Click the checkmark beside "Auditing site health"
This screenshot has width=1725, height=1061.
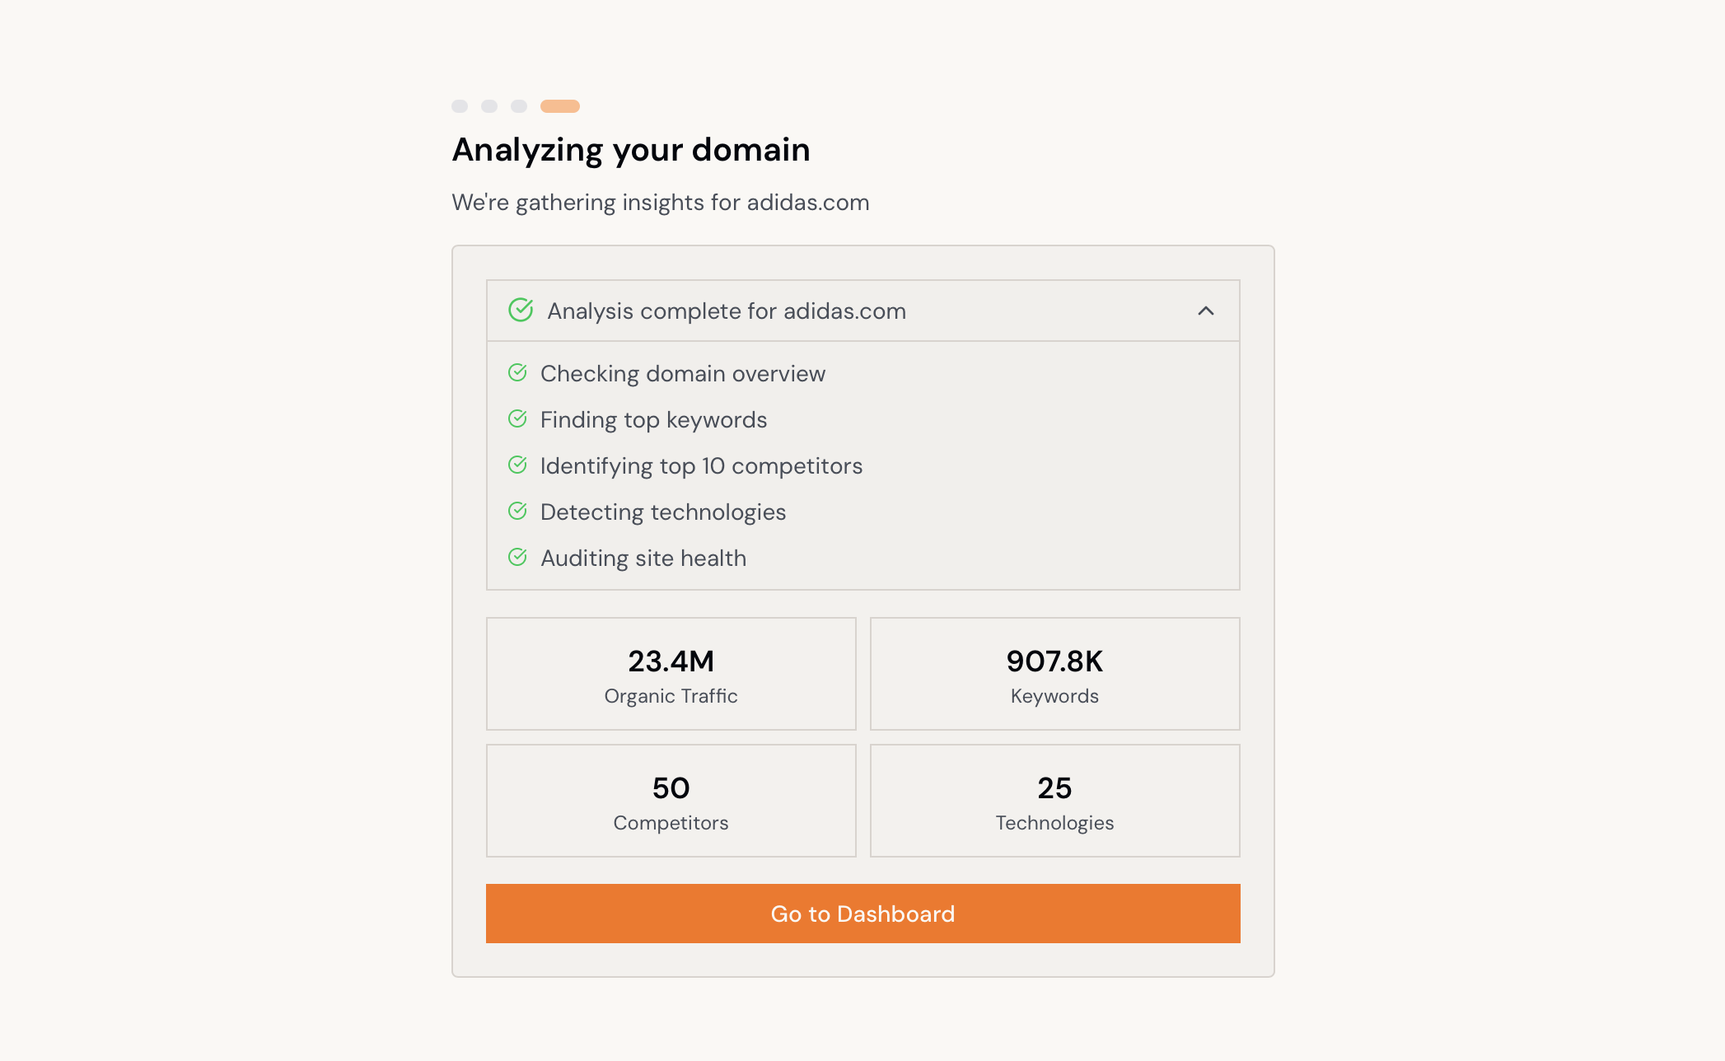pyautogui.click(x=518, y=558)
